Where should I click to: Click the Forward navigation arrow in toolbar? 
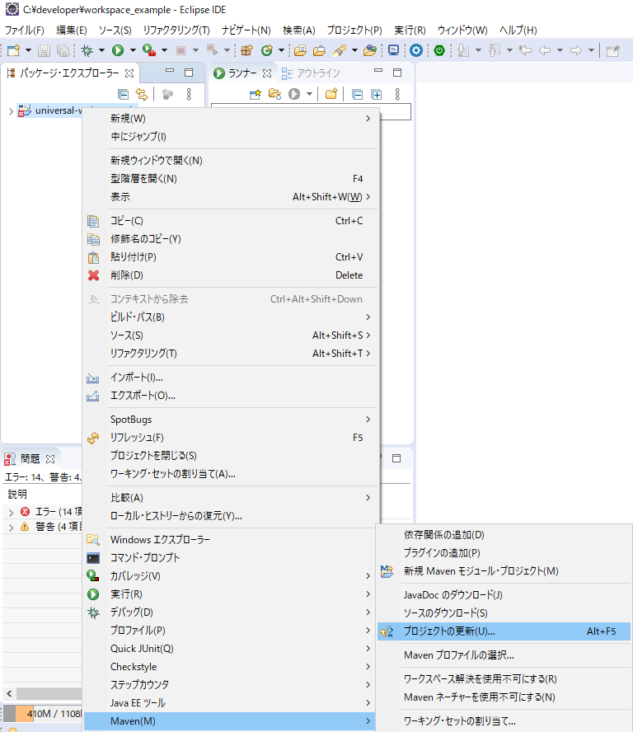[x=576, y=50]
